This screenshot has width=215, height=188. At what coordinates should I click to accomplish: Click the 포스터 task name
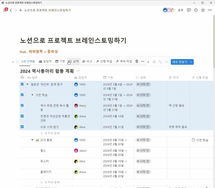click(x=45, y=161)
